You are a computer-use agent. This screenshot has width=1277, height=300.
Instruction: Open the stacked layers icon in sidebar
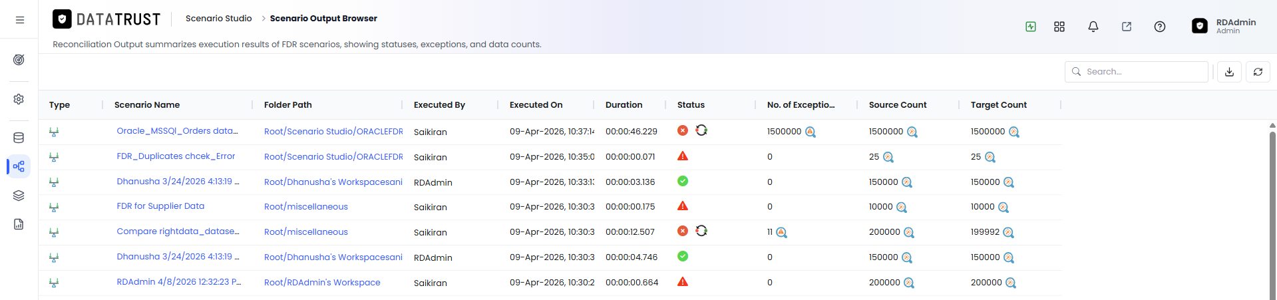click(x=19, y=196)
